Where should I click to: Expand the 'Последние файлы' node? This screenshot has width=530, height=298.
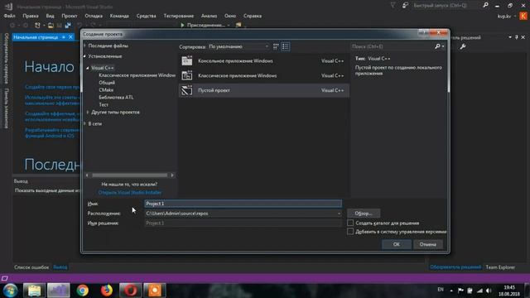point(85,46)
